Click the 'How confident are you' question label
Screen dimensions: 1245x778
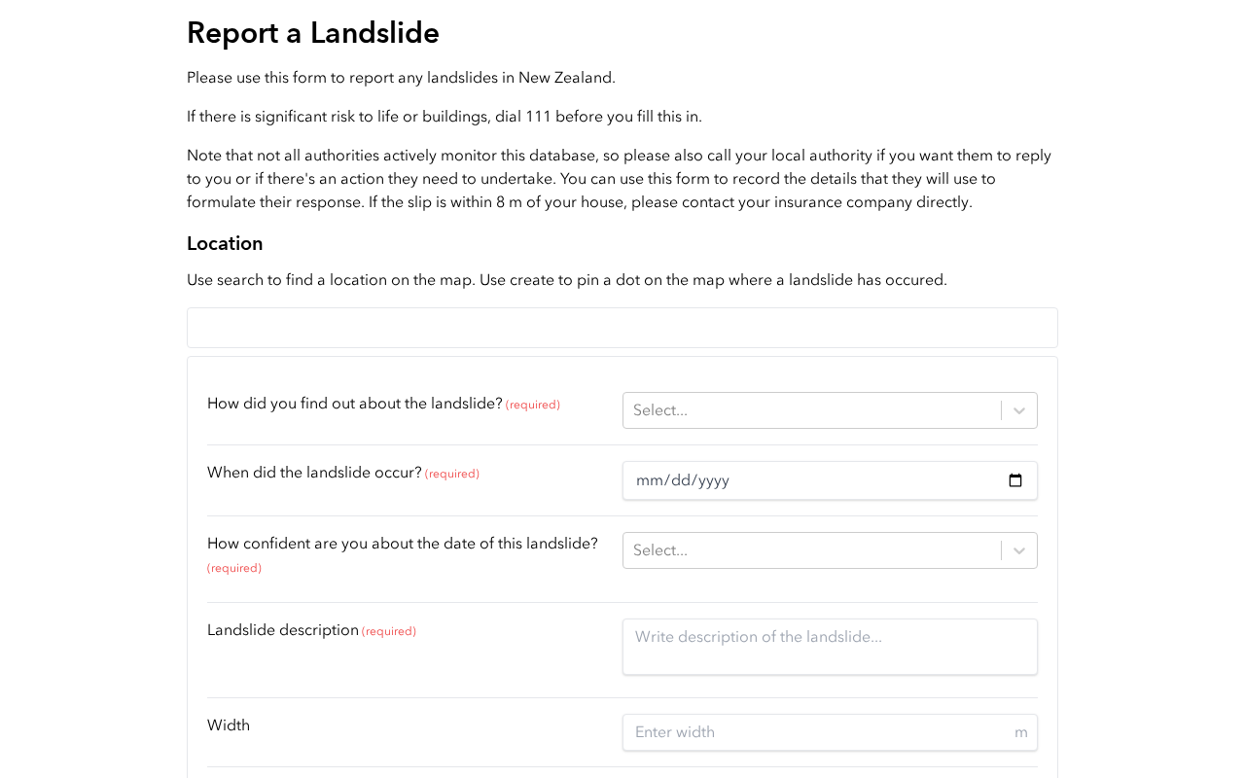[x=403, y=544]
